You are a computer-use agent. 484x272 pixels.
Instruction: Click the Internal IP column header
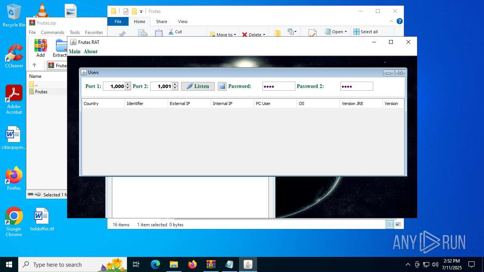coord(233,103)
